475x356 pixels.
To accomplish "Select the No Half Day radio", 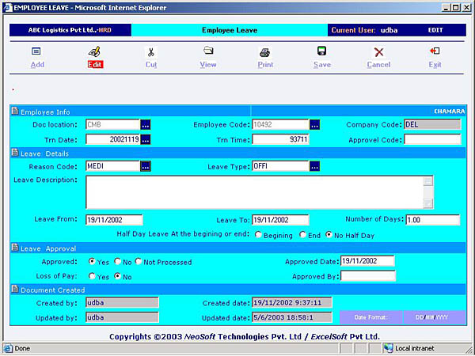I will point(329,234).
